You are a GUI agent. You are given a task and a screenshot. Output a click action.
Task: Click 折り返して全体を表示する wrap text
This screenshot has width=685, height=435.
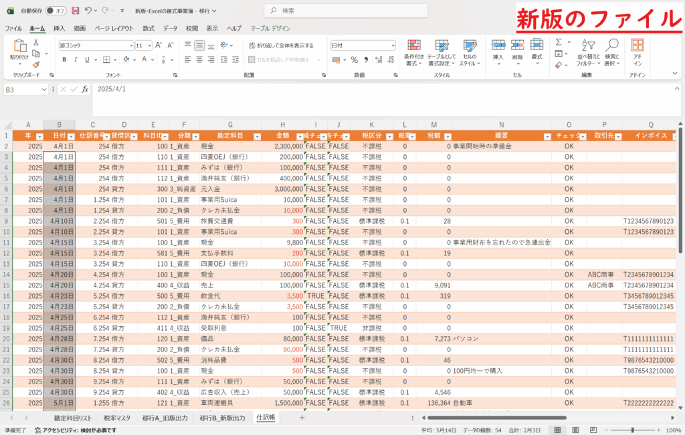tap(281, 45)
